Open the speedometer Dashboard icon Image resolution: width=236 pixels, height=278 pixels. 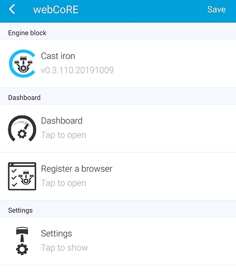point(22,128)
